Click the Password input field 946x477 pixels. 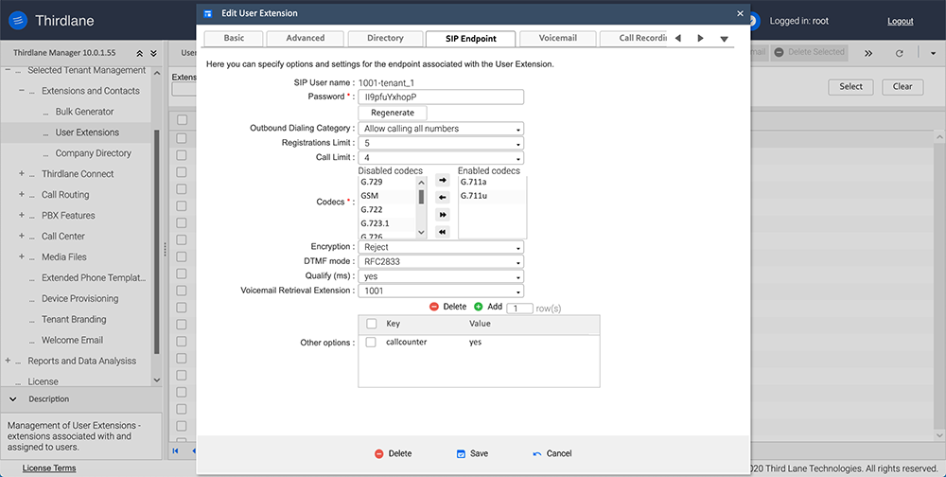click(441, 97)
